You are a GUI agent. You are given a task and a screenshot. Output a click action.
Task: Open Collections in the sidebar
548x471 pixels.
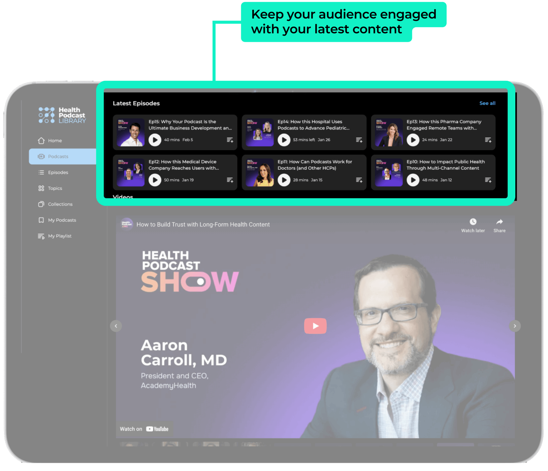pos(60,204)
